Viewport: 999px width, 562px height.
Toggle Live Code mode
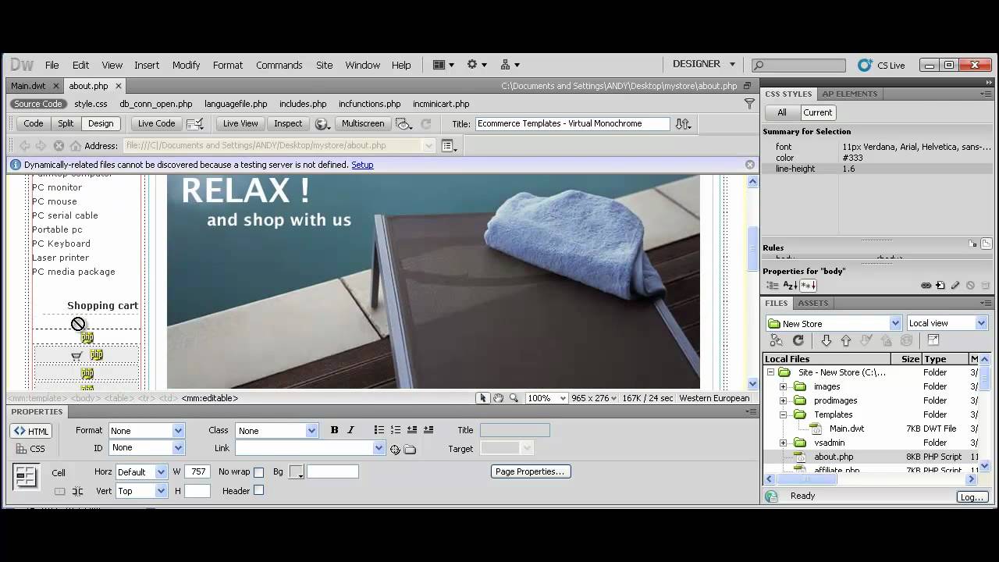click(156, 123)
